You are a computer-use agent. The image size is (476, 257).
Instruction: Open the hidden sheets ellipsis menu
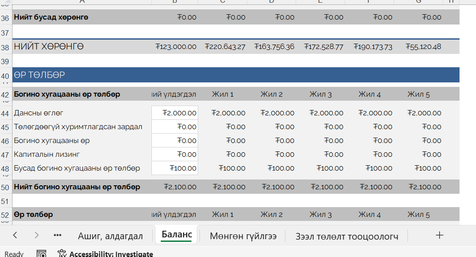57,235
